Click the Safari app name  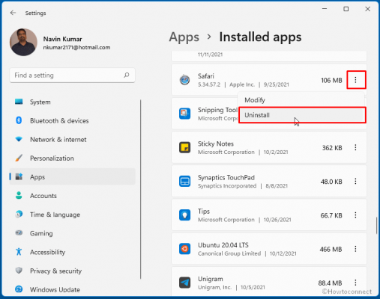pos(206,76)
